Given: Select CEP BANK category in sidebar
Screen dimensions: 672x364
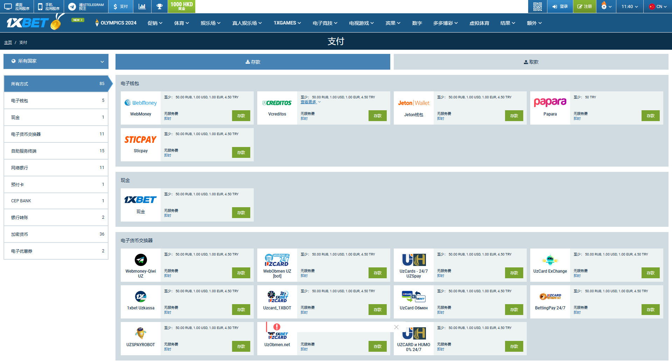Looking at the screenshot, I should tap(56, 201).
